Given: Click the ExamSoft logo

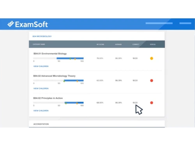Looking at the screenshot, I should tap(28, 24).
